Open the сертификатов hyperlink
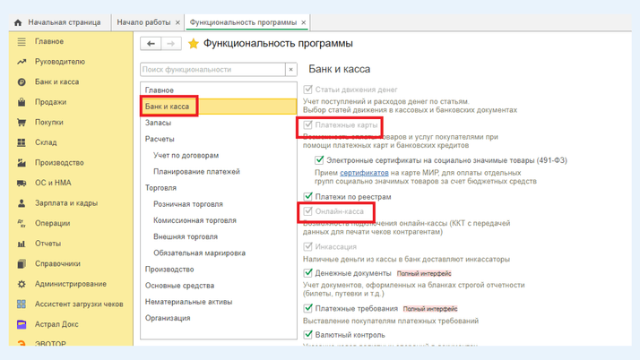Image resolution: width=640 pixels, height=360 pixels. pos(364,172)
